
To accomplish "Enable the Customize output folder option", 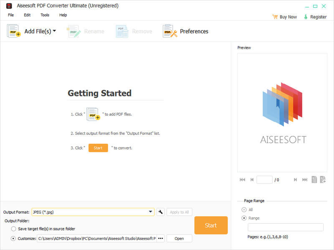I will click(14, 238).
